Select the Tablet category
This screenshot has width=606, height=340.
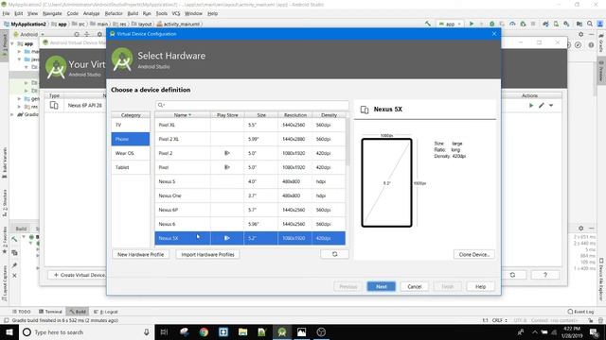131,167
